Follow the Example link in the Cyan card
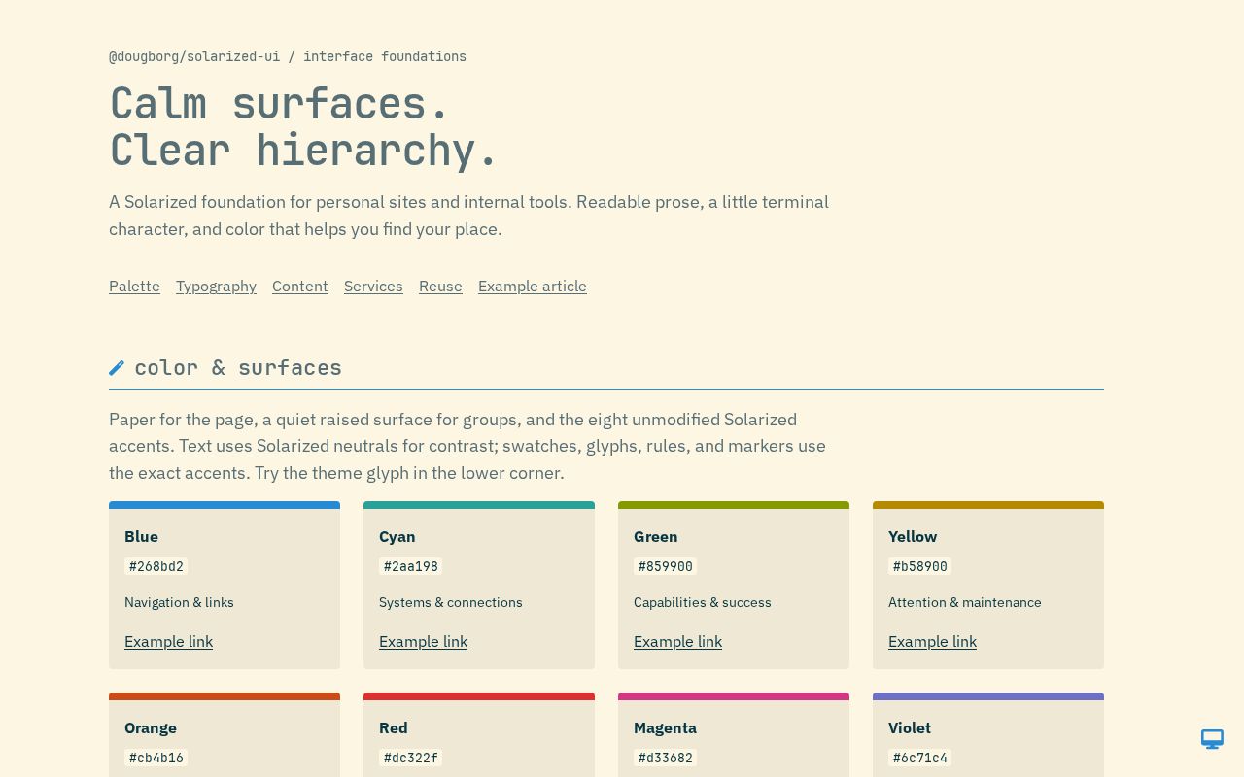The height and width of the screenshot is (777, 1244). pos(423,641)
